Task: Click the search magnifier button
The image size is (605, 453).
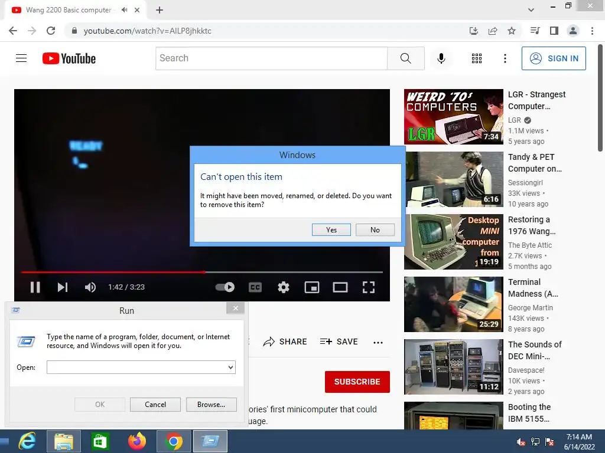Action: [x=406, y=58]
